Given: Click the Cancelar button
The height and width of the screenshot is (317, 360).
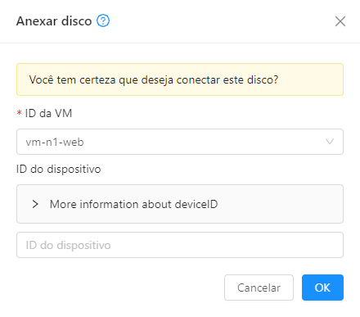Looking at the screenshot, I should [259, 288].
